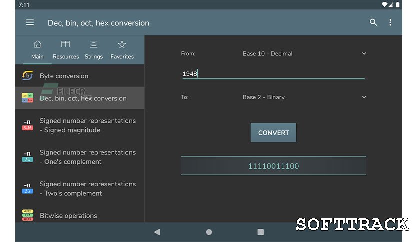Click the binary result 11110011100

(273, 166)
